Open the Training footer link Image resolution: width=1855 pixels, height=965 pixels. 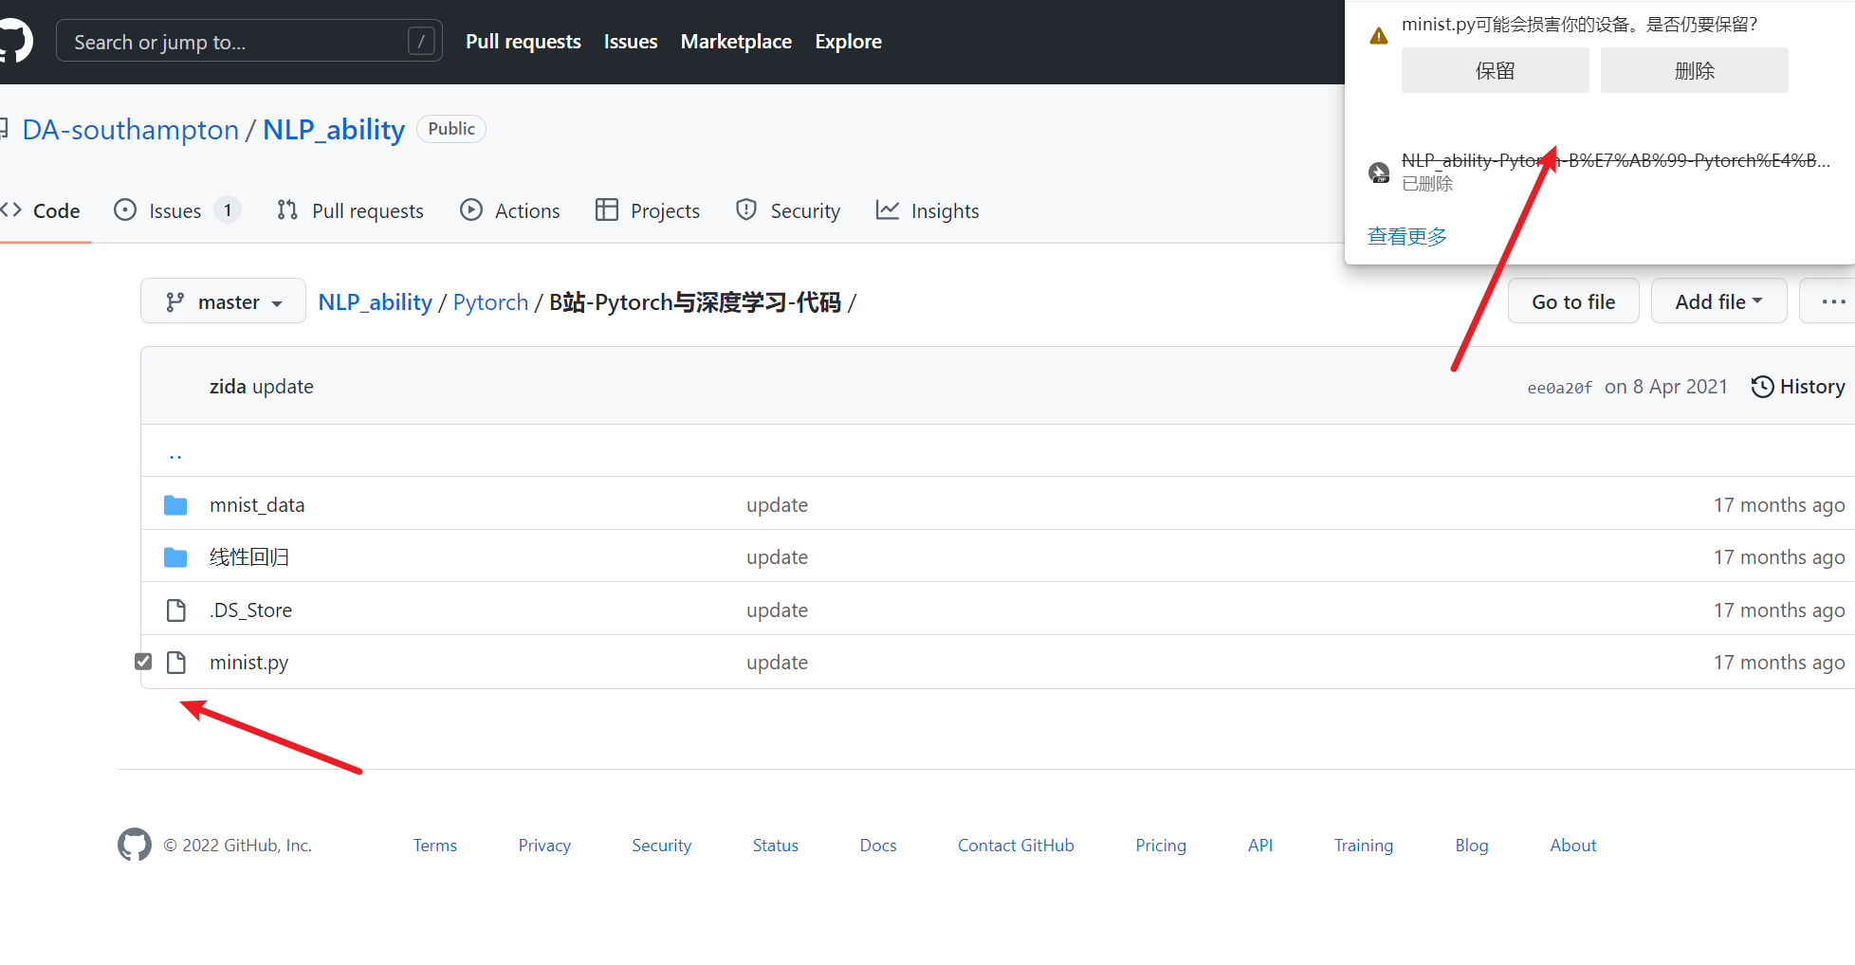(1364, 846)
